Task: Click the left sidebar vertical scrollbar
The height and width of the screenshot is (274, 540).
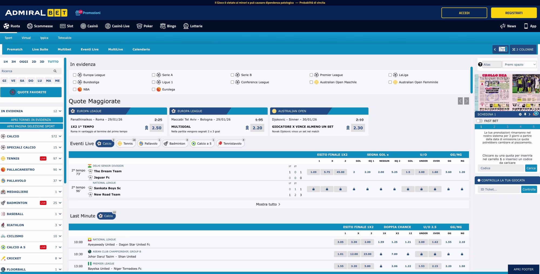Action: point(65,121)
